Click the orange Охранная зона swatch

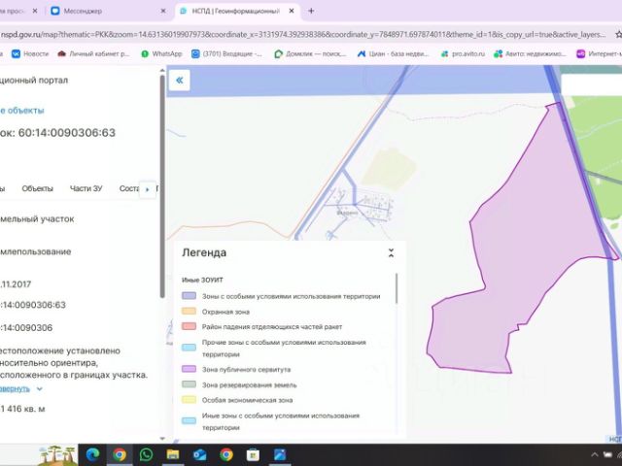click(x=189, y=311)
